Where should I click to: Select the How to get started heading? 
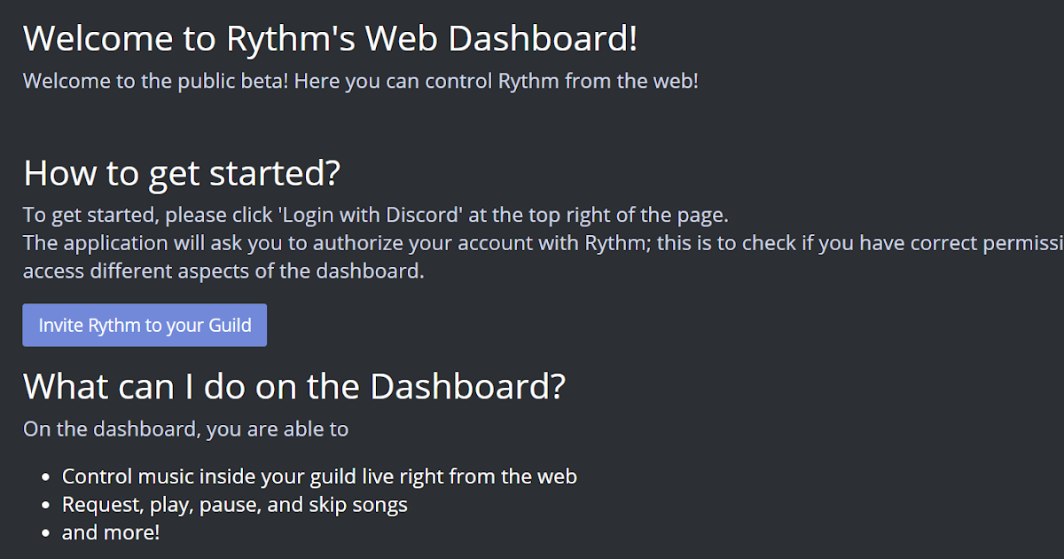pos(182,172)
